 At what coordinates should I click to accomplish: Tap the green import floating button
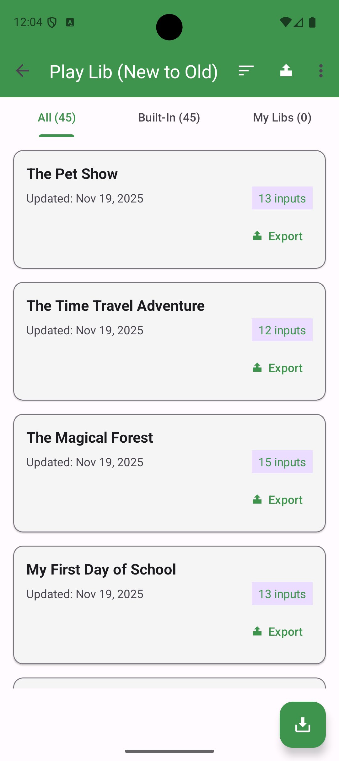(302, 725)
